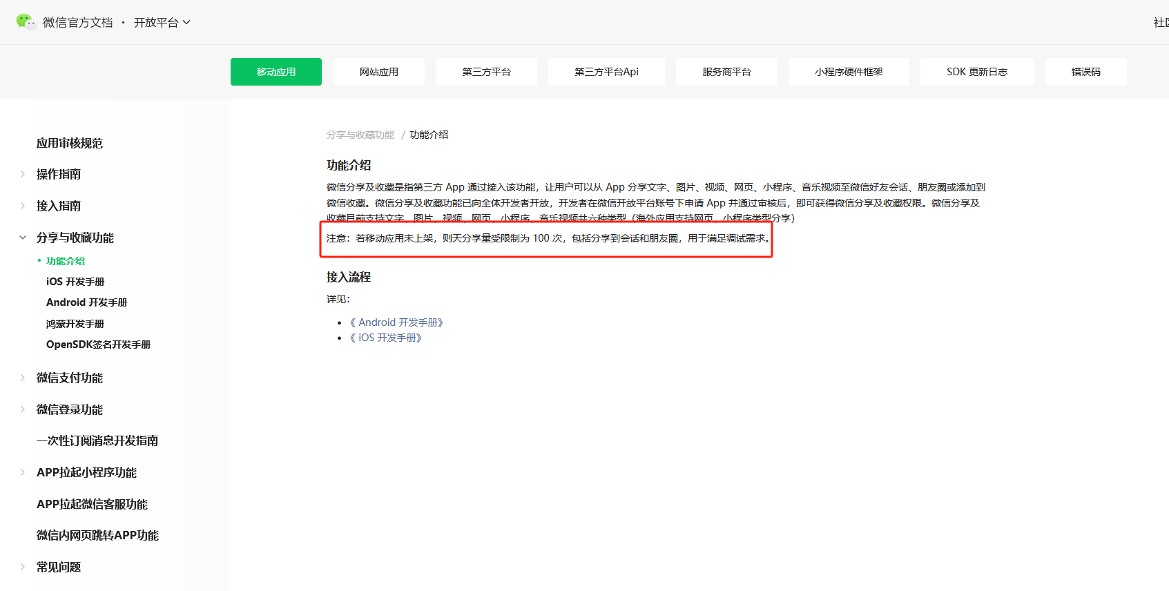The height and width of the screenshot is (591, 1169).
Task: Switch to the 网站应用 tab
Action: [378, 72]
